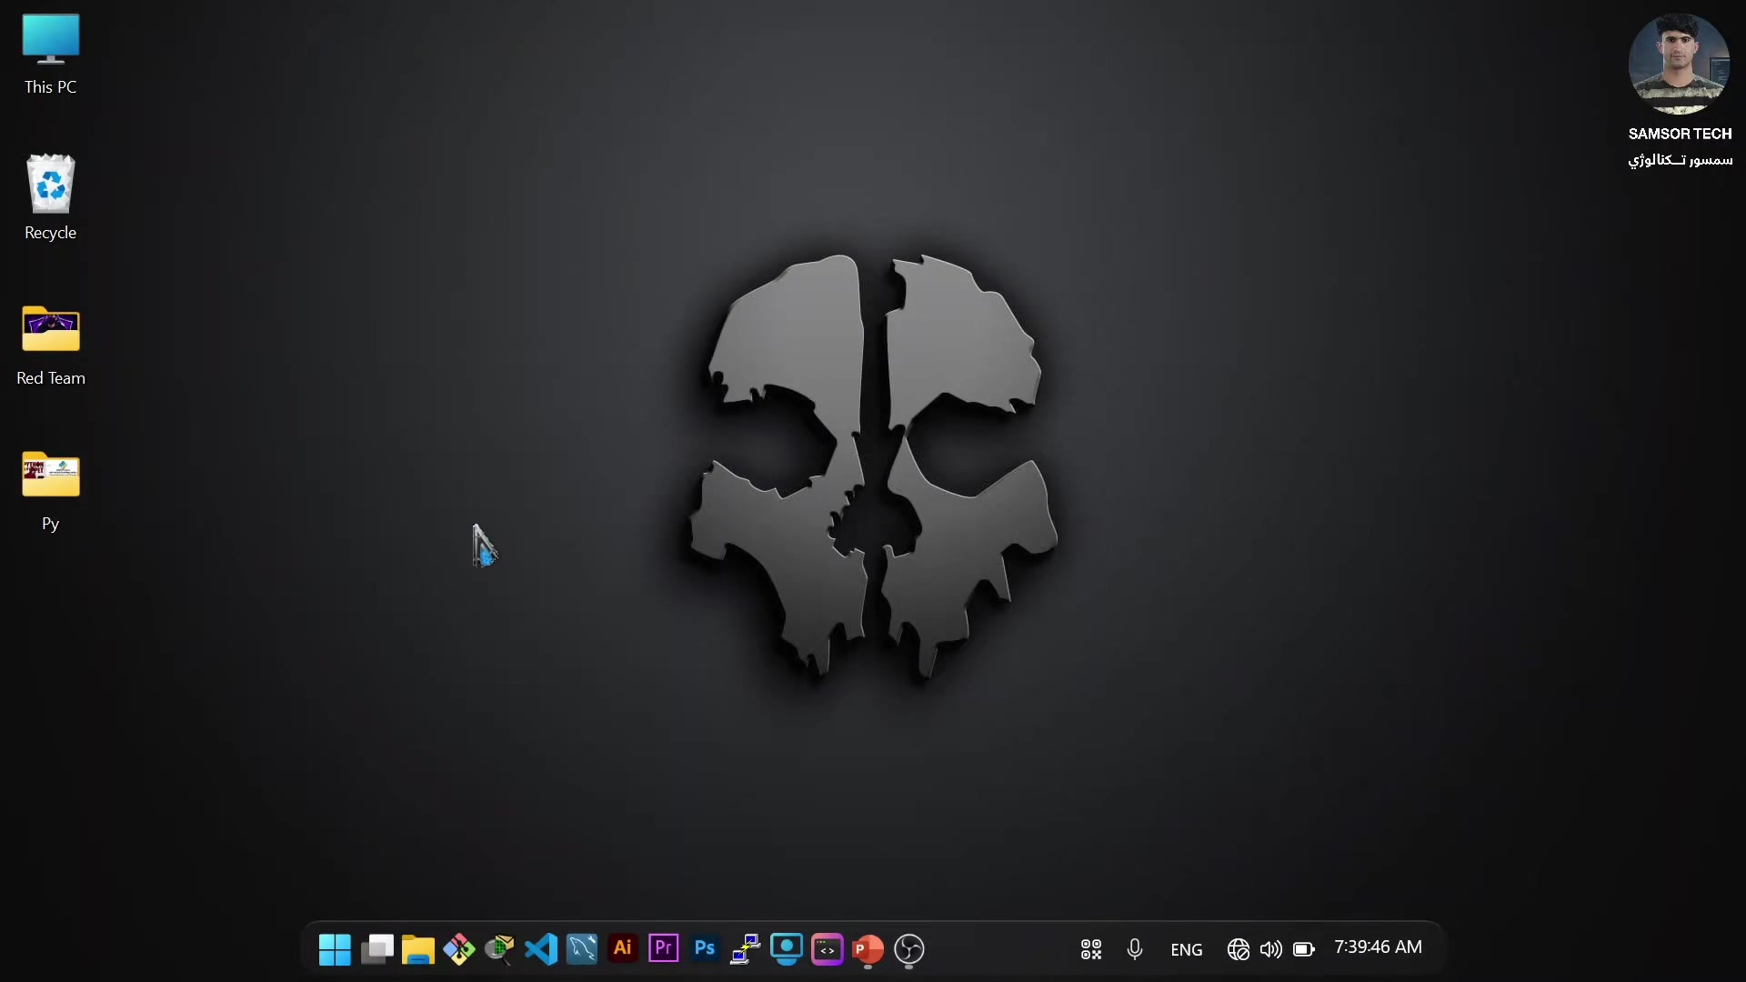Click the SAMSOR TECH profile picture
1746x982 pixels.
1679,64
